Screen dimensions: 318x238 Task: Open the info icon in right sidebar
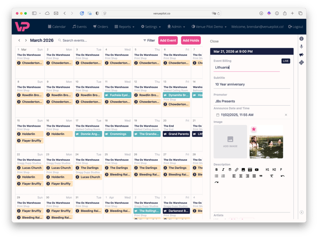[x=301, y=38]
